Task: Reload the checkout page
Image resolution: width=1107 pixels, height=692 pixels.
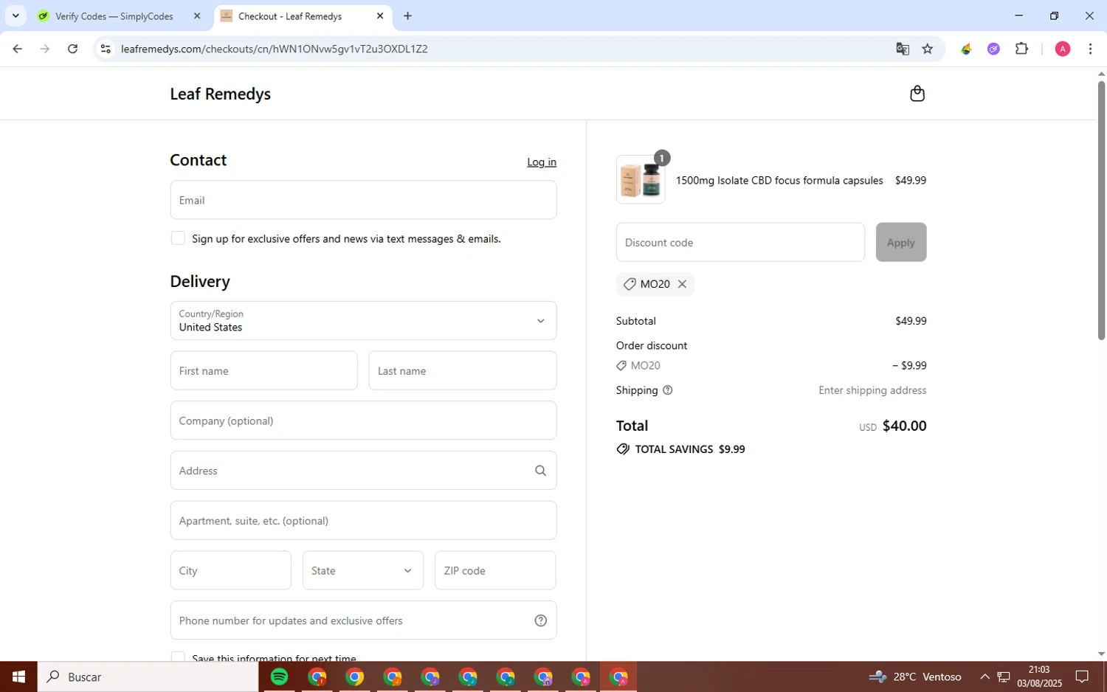Action: pyautogui.click(x=72, y=49)
